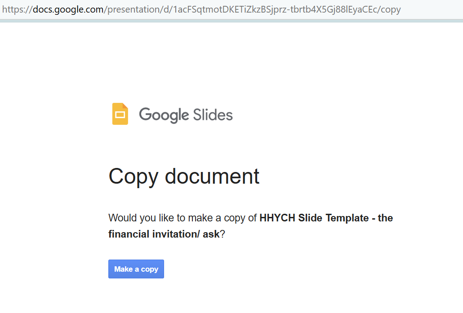
Task: Click the bold financial invitation/ ask text
Action: point(164,234)
